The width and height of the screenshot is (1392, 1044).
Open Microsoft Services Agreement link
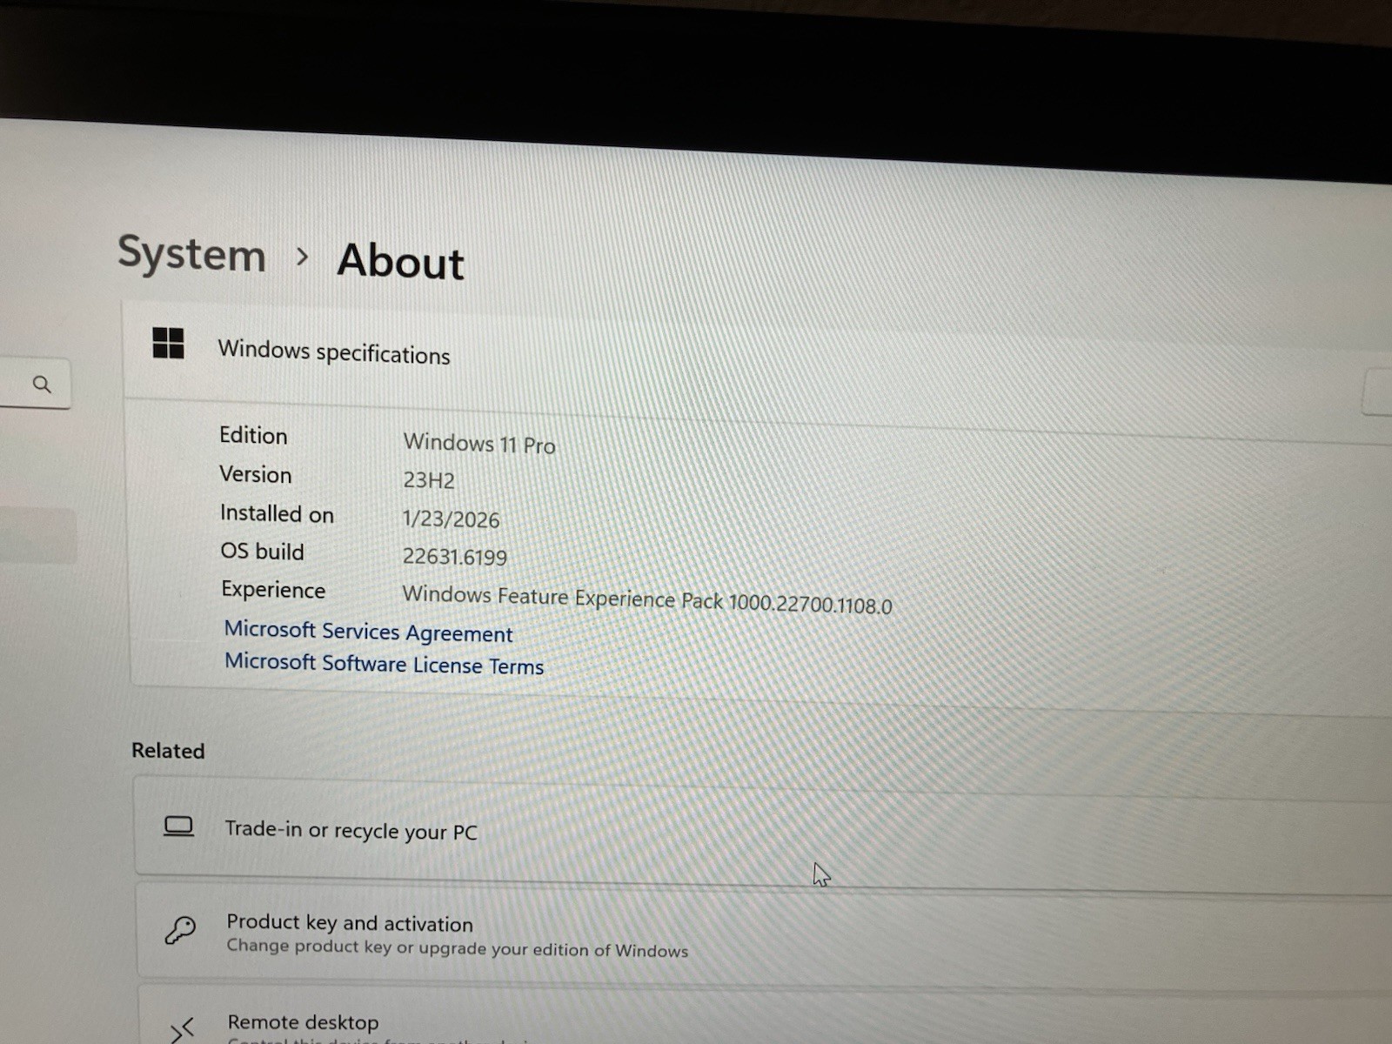pos(368,632)
